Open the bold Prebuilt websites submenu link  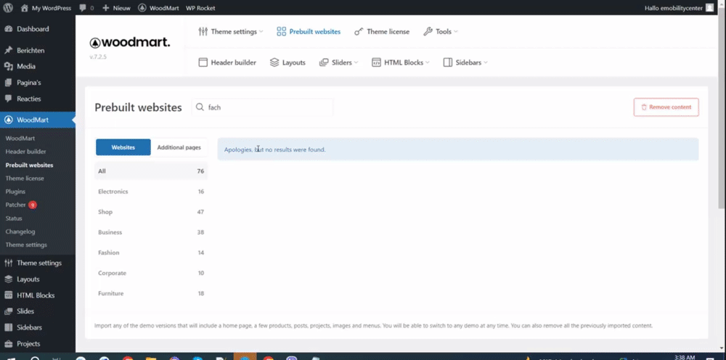(29, 165)
